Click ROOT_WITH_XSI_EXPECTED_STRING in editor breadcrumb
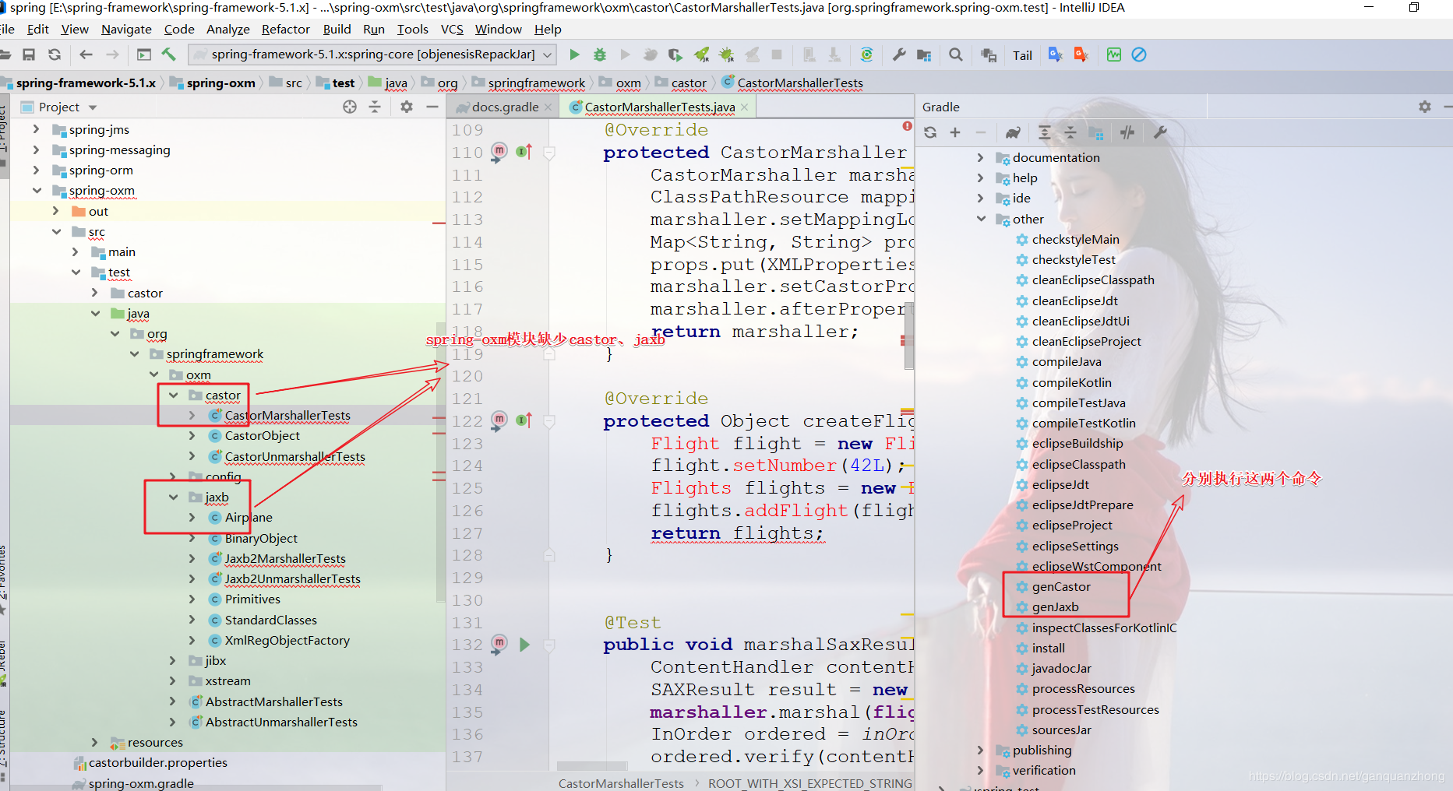1453x791 pixels. click(x=810, y=783)
